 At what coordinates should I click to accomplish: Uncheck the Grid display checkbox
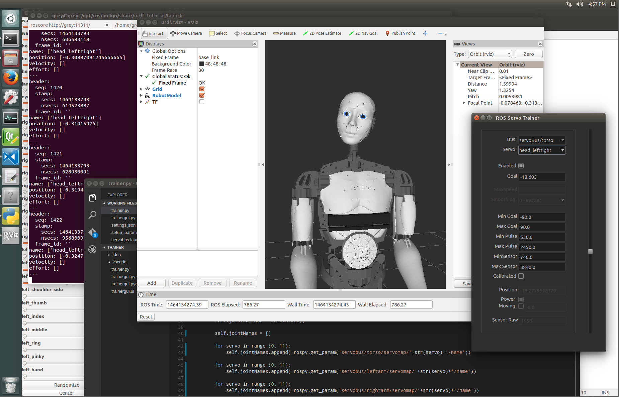202,89
